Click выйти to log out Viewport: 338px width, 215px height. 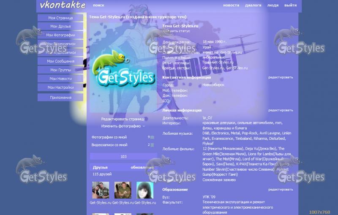(290, 5)
